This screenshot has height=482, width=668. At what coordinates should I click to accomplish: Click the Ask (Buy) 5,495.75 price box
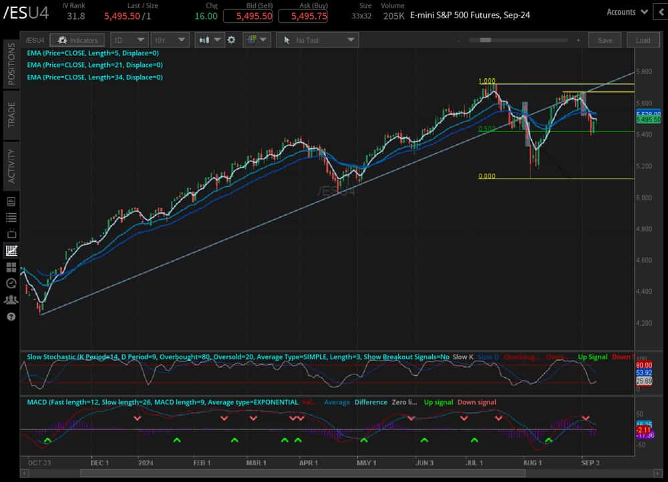[303, 16]
